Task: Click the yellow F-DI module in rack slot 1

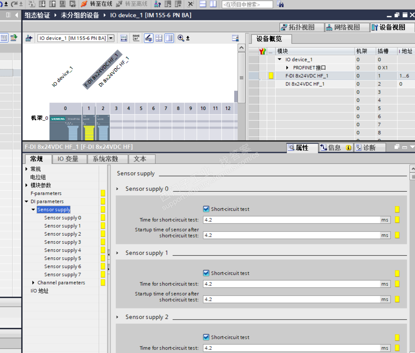Action: pos(89,127)
